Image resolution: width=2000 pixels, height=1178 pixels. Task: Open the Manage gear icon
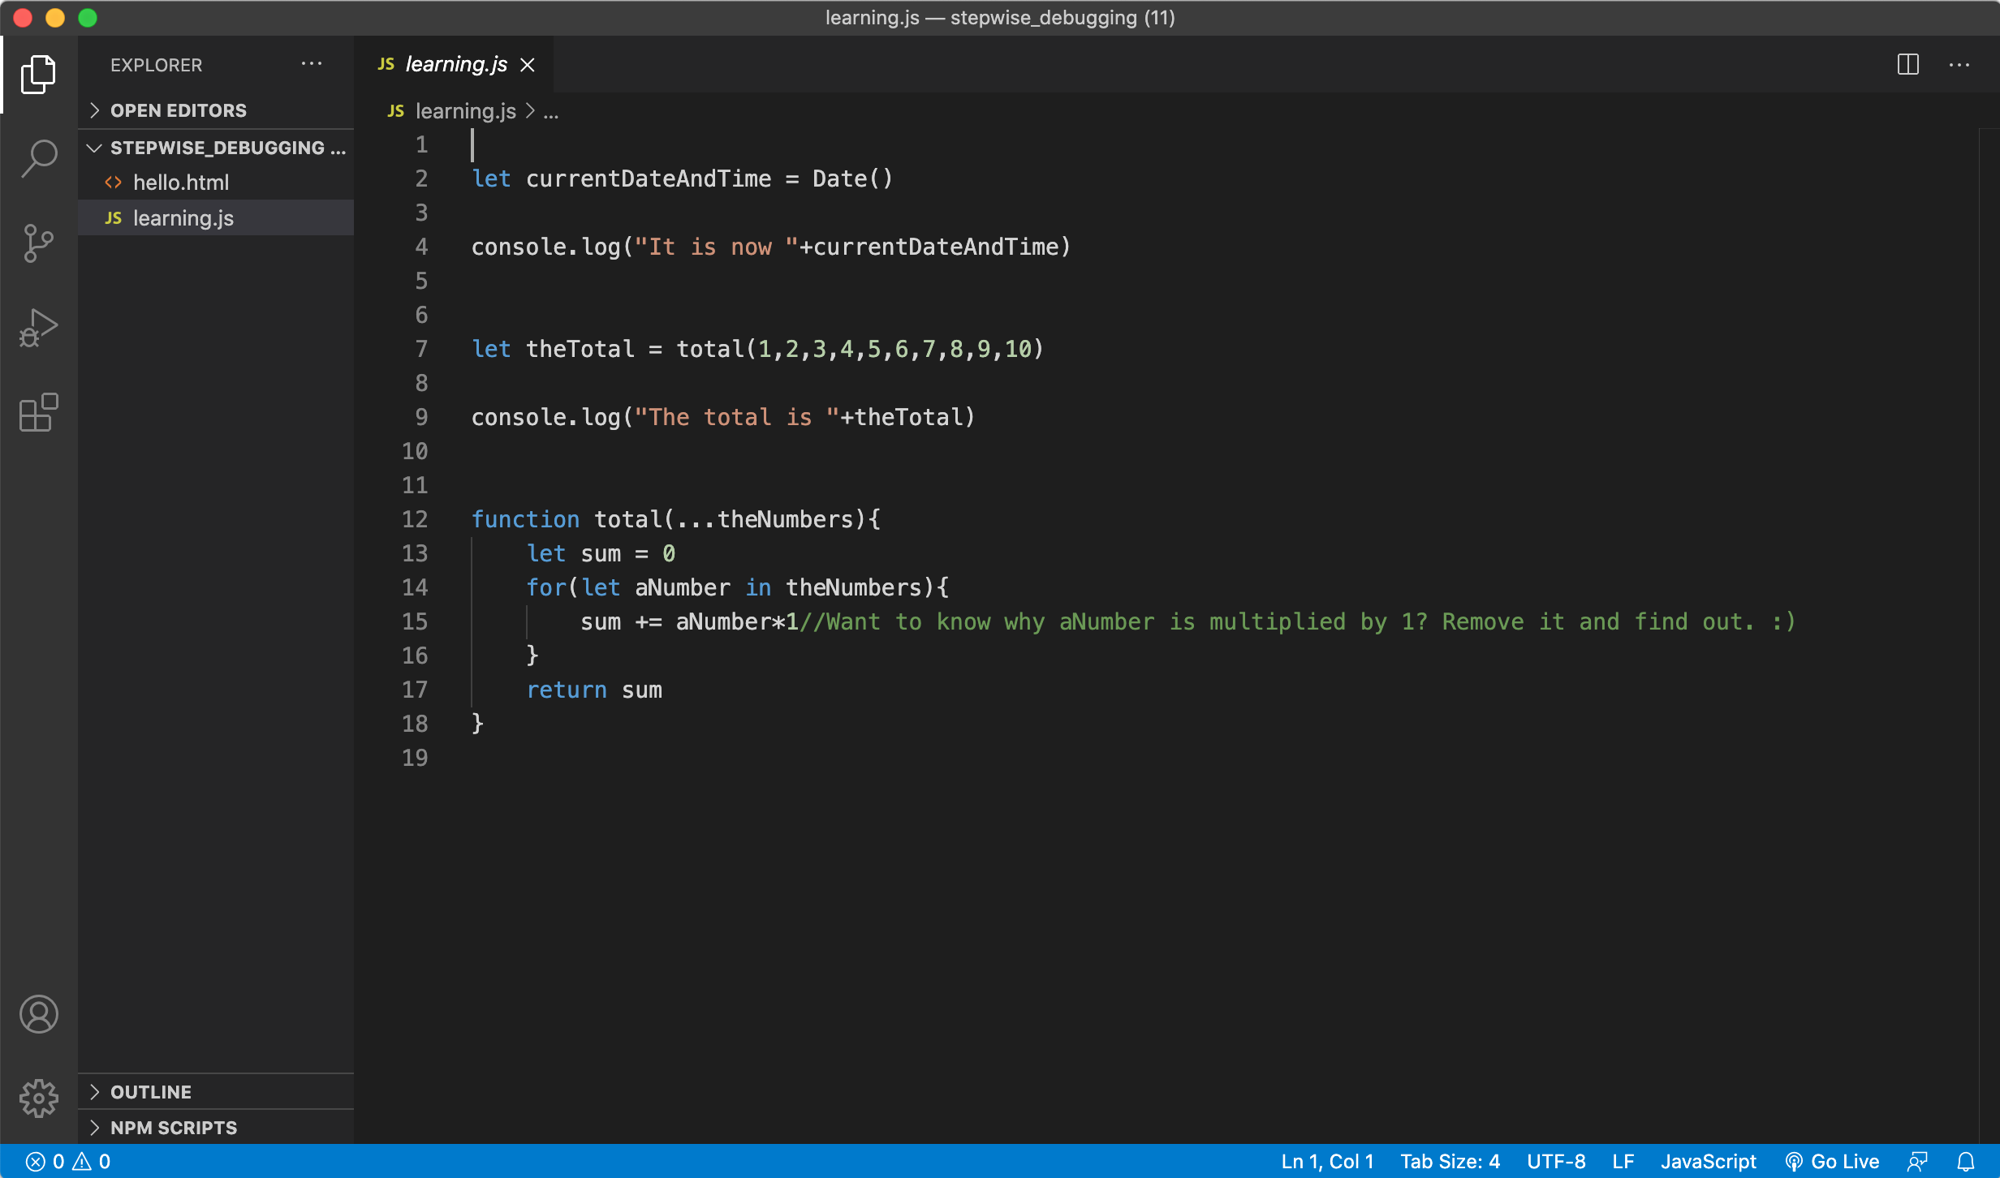38,1098
